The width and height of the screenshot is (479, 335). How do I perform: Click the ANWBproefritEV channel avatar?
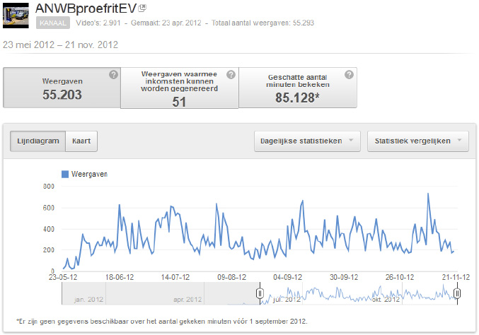(16, 15)
